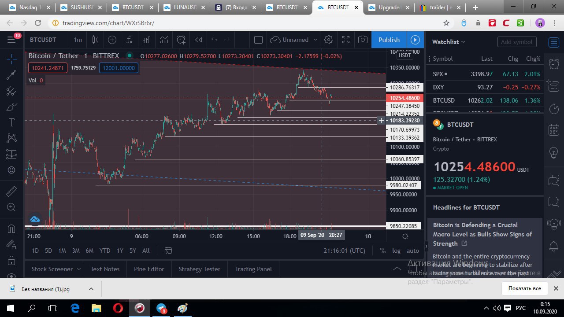
Task: Select the crosshair cursor tool
Action: click(x=11, y=59)
